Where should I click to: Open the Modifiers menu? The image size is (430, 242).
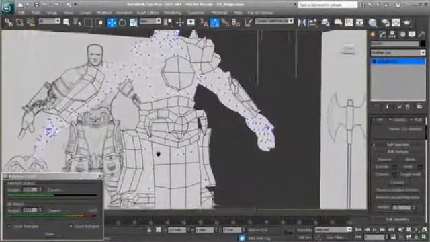(104, 13)
